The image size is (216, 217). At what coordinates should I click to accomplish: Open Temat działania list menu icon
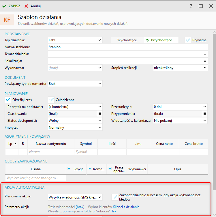205,54
